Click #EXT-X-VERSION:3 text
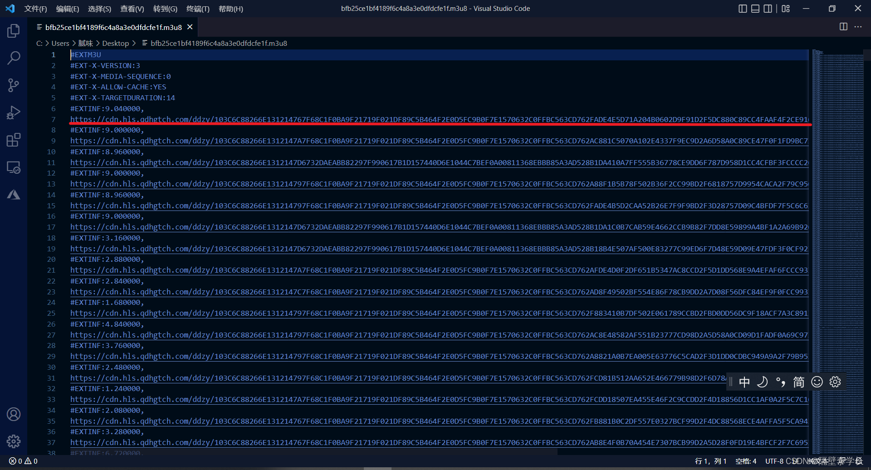Image resolution: width=871 pixels, height=470 pixels. (x=105, y=65)
